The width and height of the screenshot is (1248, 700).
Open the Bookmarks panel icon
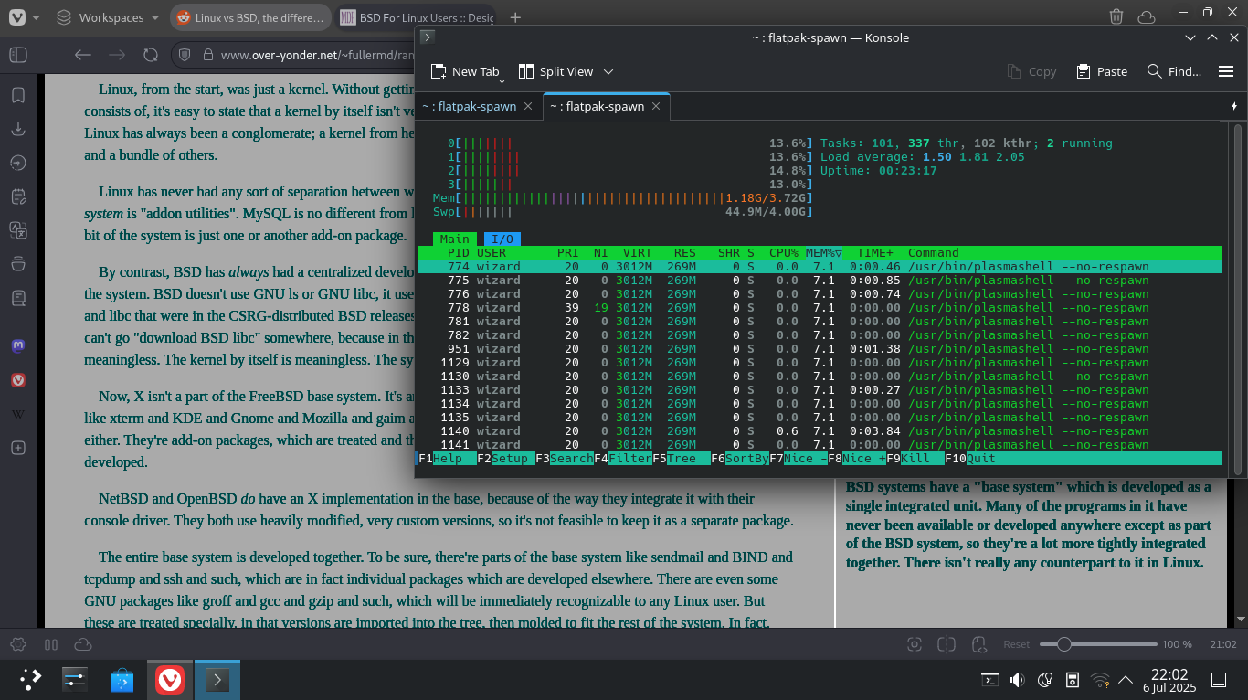[18, 95]
